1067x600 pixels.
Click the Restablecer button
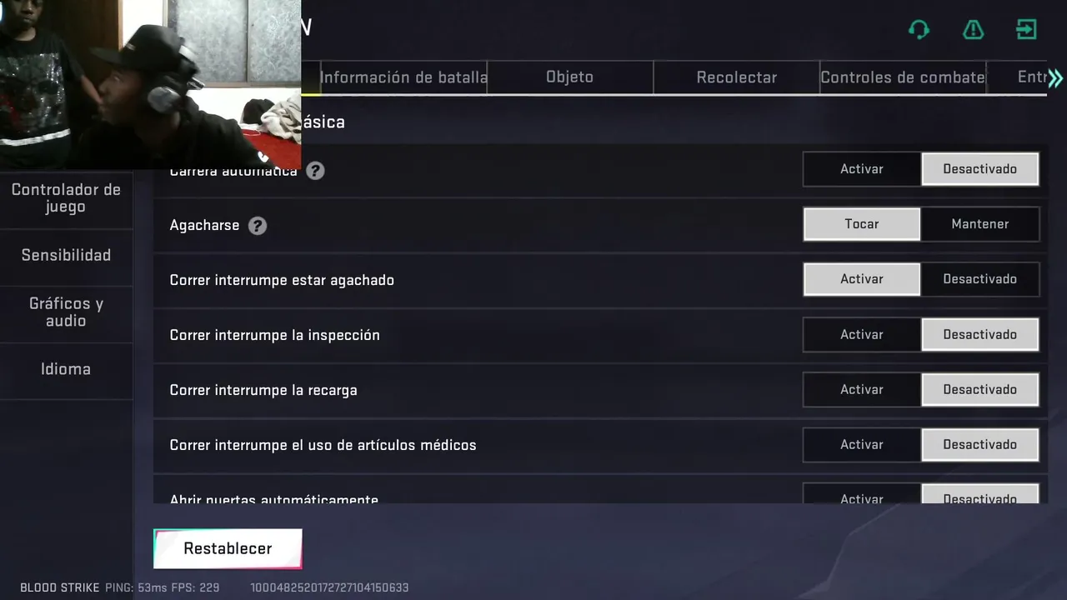(228, 548)
